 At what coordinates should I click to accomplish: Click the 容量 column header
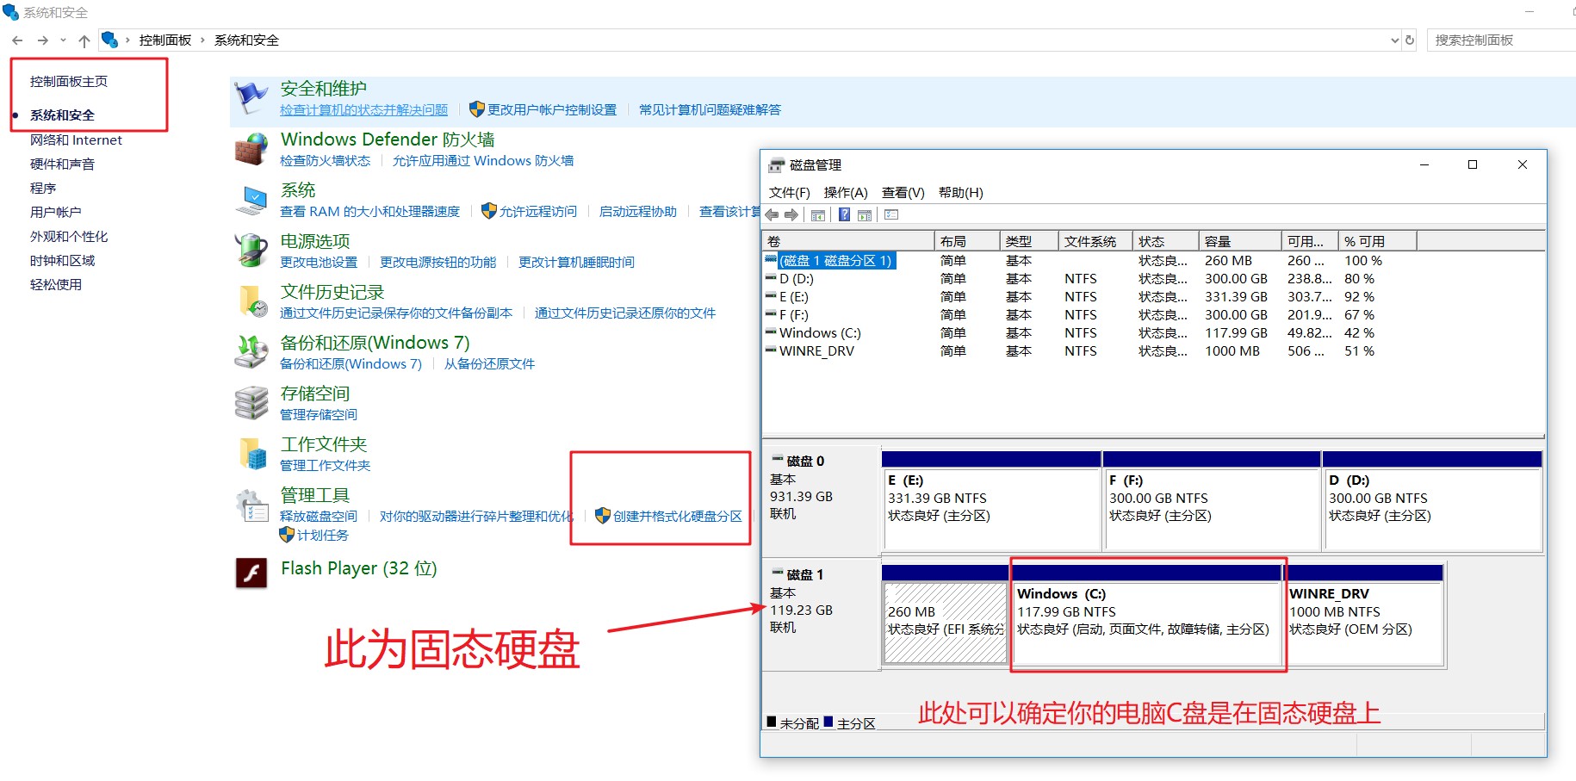click(1240, 241)
